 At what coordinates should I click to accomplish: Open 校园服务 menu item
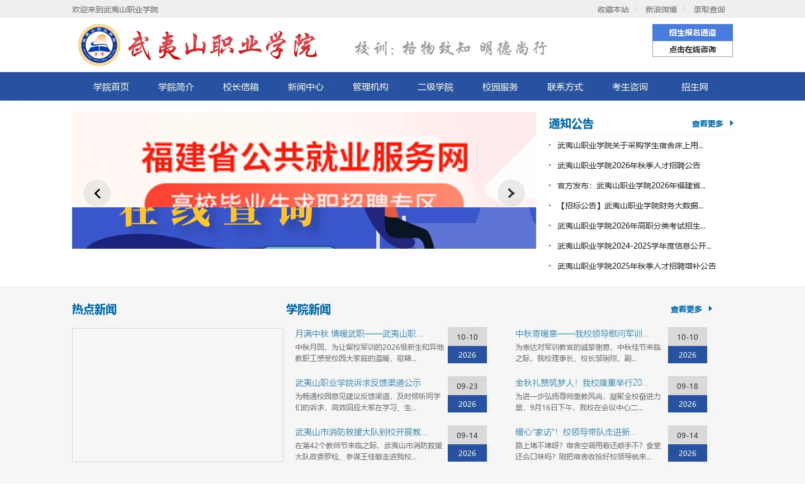coord(500,87)
